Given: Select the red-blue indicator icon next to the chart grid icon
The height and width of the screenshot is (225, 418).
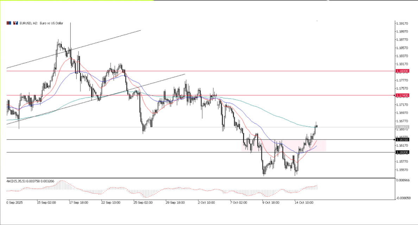Looking at the screenshot, I should pyautogui.click(x=15, y=23).
